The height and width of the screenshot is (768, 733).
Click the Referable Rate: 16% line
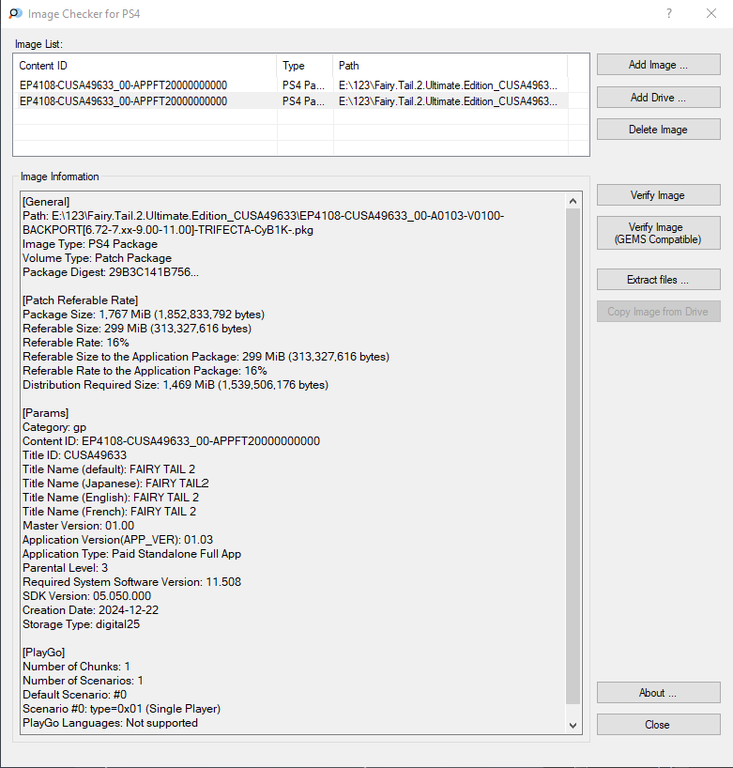tap(76, 343)
